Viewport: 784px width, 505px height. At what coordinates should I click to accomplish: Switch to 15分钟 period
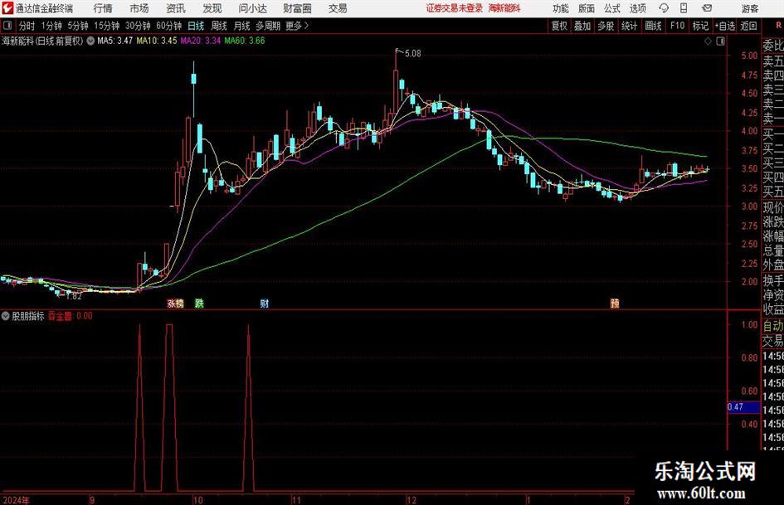click(107, 26)
